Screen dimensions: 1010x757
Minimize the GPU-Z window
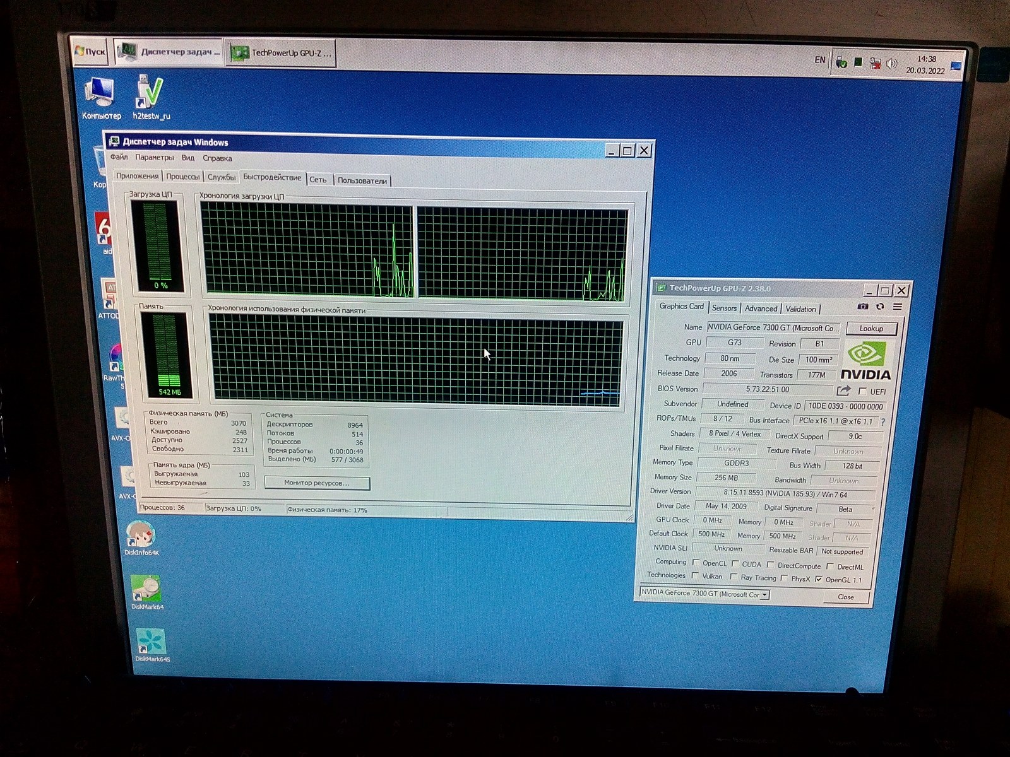coord(869,290)
